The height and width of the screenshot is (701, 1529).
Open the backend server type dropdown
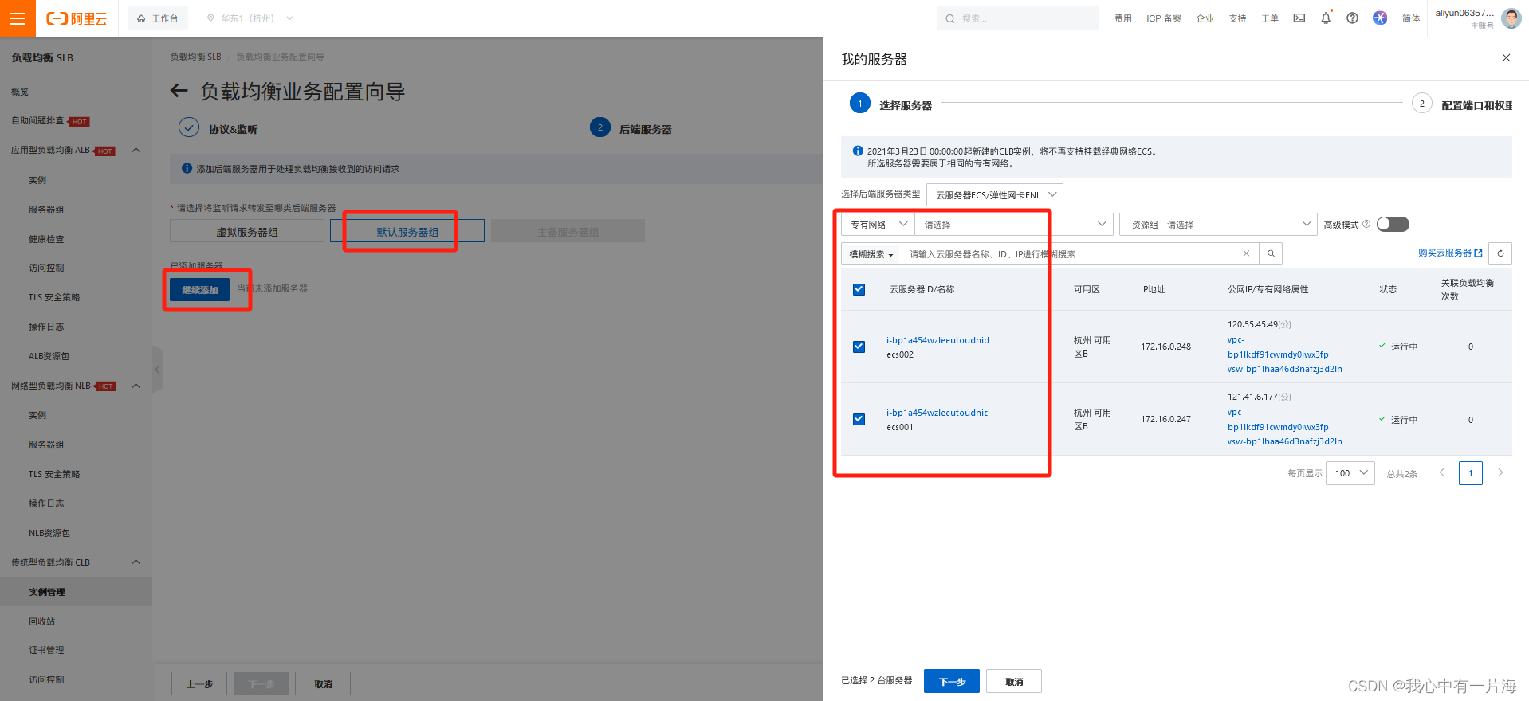(x=994, y=194)
